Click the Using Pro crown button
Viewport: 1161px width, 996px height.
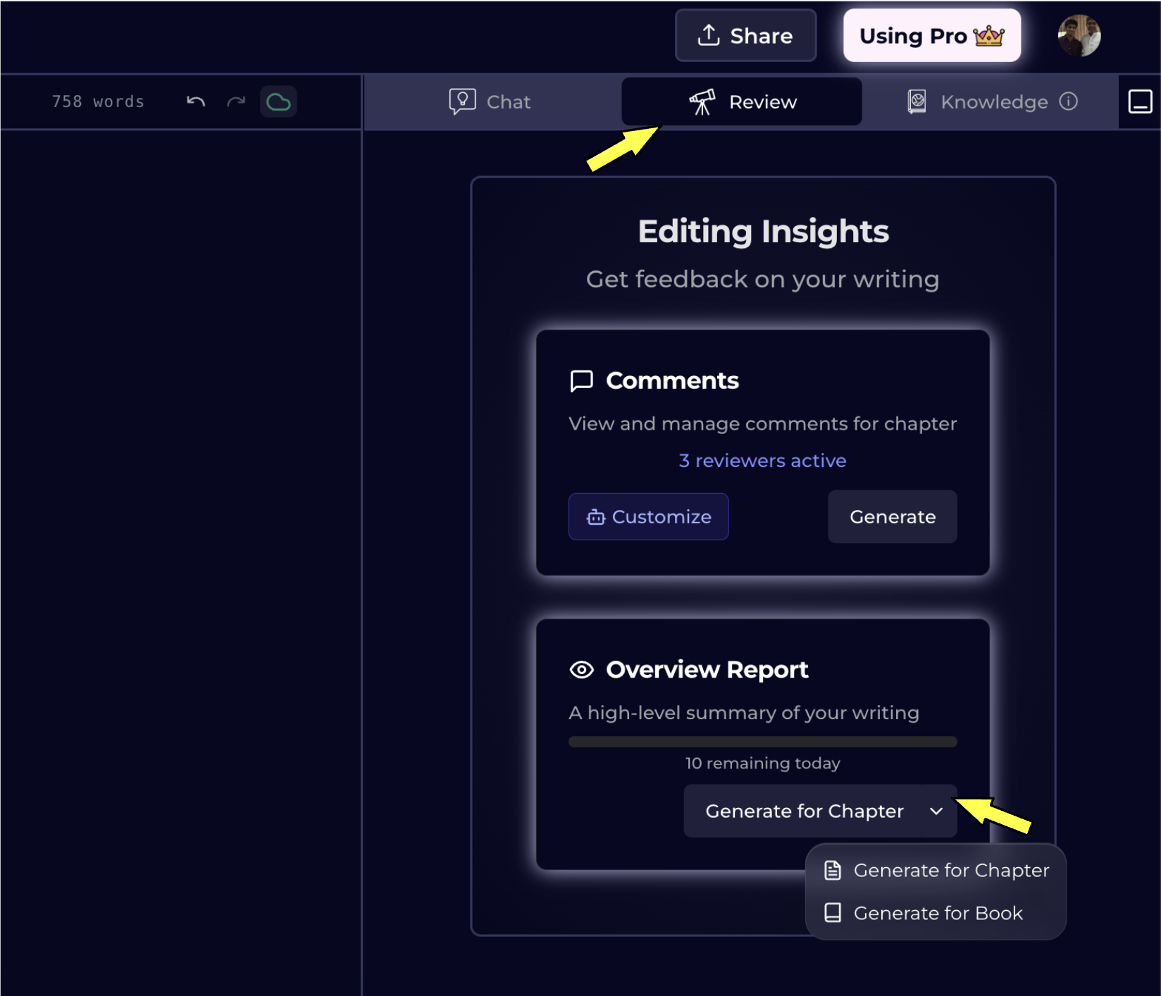click(931, 35)
